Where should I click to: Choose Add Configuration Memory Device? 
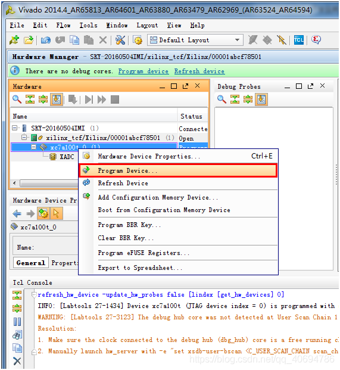[x=178, y=197]
